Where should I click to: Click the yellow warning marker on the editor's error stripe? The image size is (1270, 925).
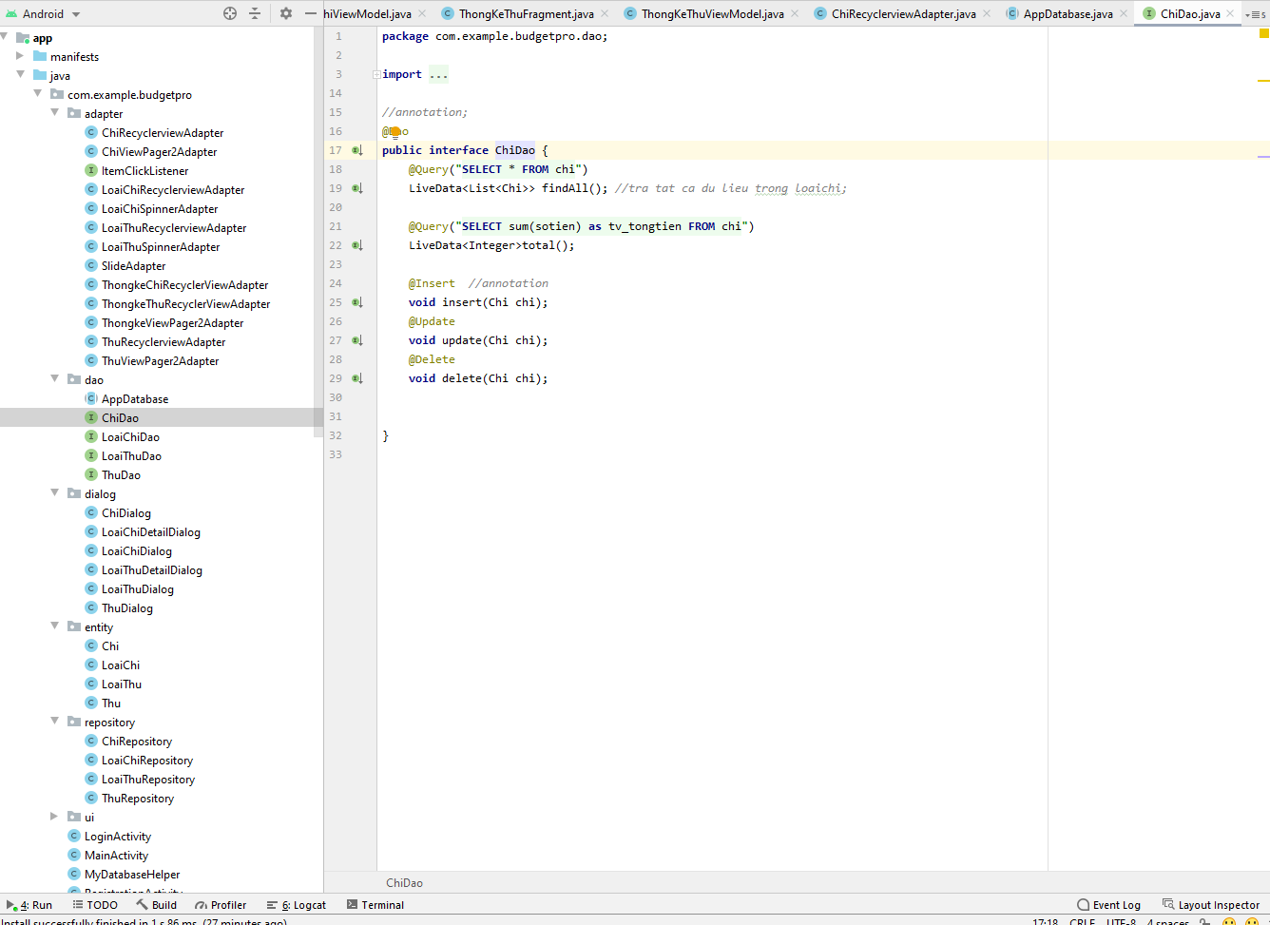pos(1264,81)
